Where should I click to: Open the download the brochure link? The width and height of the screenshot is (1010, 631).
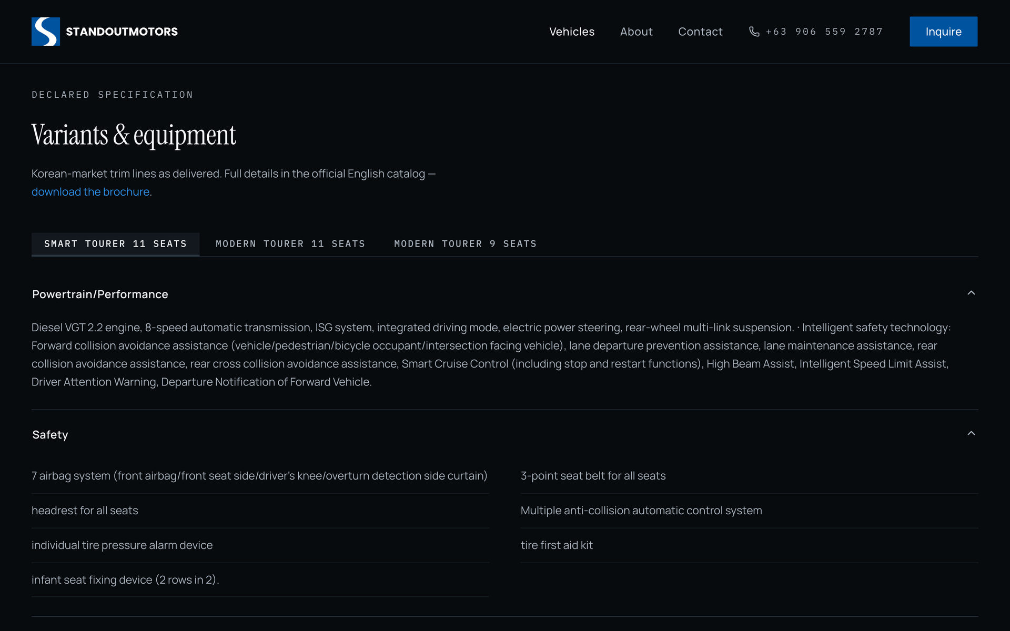[90, 192]
